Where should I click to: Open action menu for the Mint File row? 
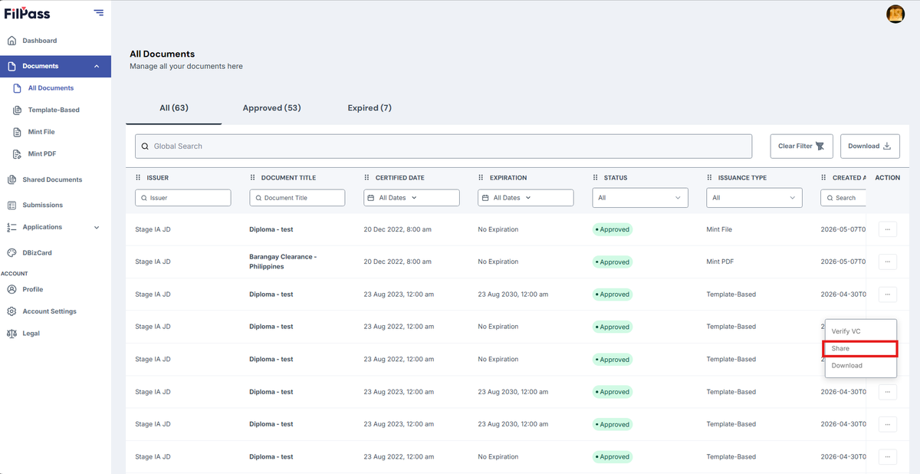click(887, 229)
